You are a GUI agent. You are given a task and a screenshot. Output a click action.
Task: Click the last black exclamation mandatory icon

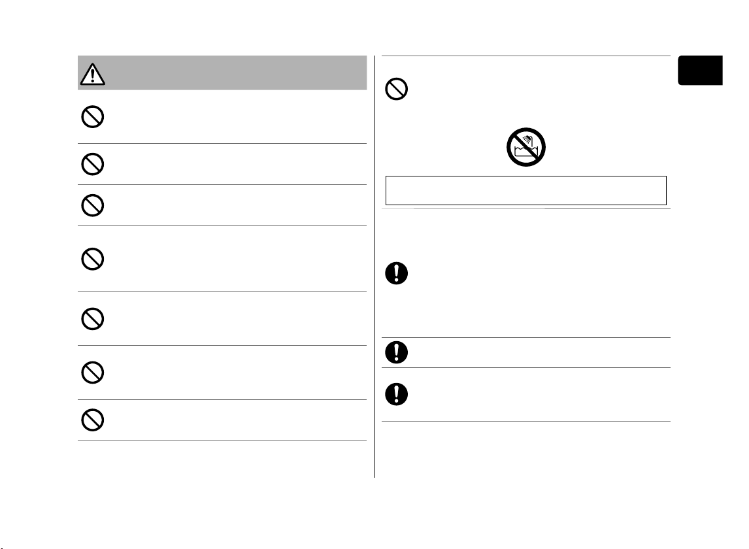[x=397, y=394]
